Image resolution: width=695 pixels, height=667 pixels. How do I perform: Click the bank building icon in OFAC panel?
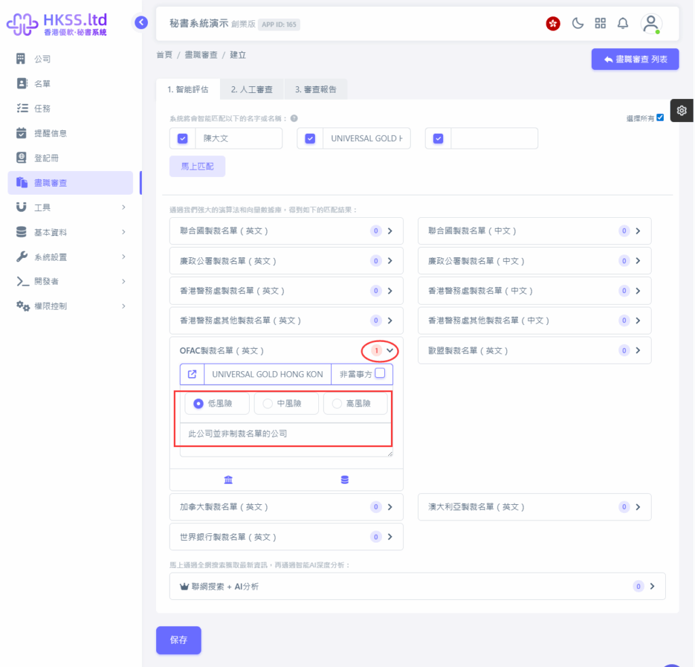(228, 480)
